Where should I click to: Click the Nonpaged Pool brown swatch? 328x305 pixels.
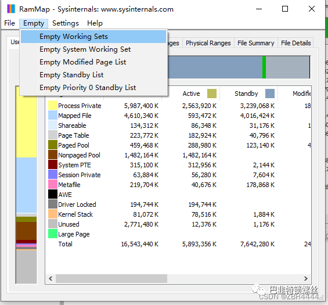point(53,155)
